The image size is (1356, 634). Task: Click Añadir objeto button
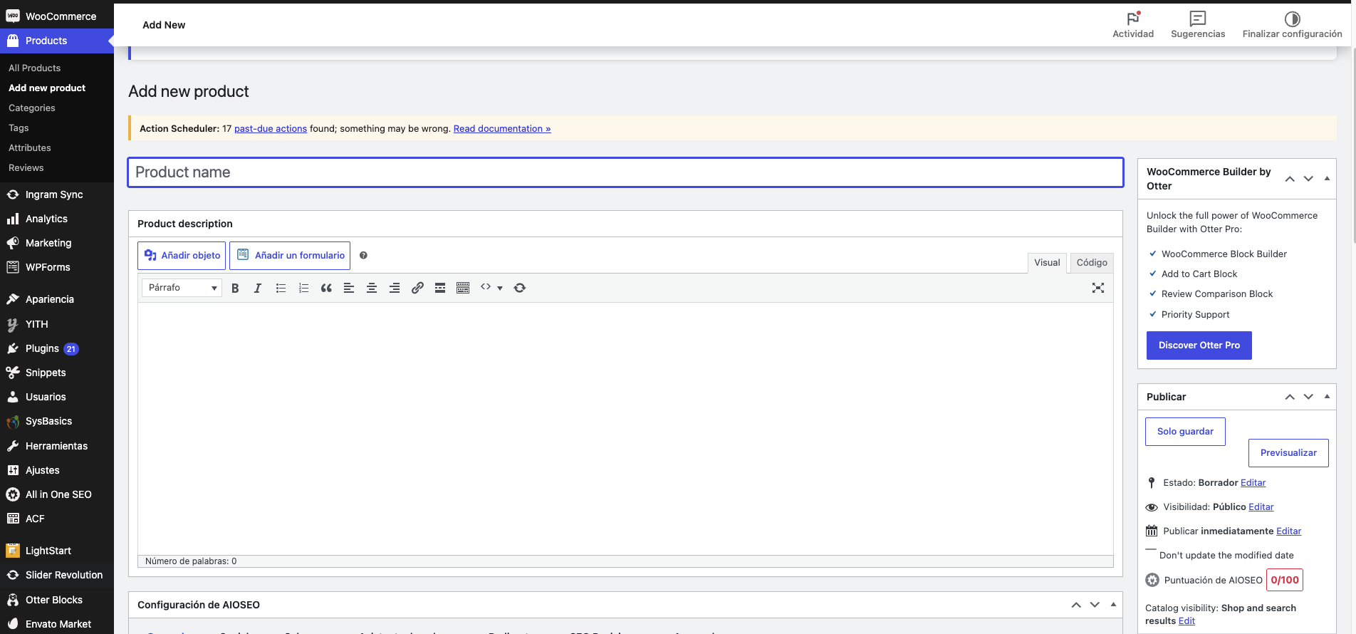182,255
